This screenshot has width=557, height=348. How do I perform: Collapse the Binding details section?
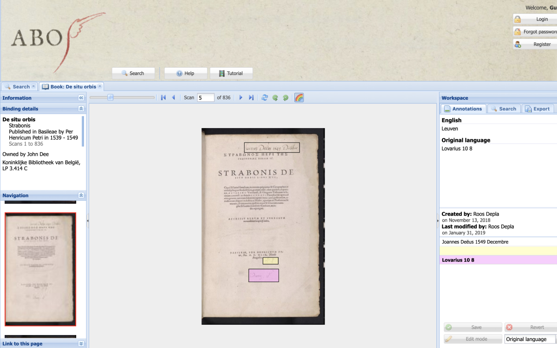click(x=81, y=109)
